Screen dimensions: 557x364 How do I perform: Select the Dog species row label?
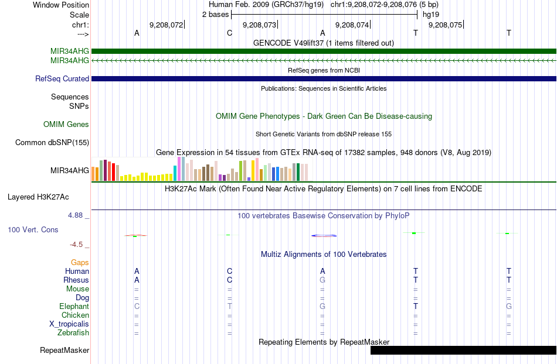(x=82, y=298)
